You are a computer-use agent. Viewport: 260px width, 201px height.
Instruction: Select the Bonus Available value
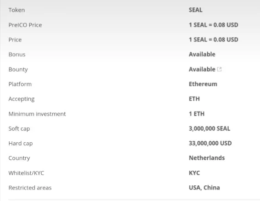(x=202, y=54)
